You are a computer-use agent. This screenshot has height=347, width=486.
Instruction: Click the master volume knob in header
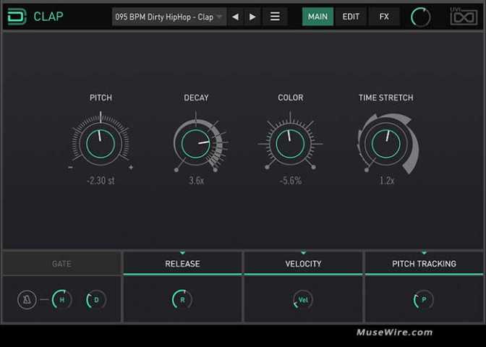pos(421,17)
